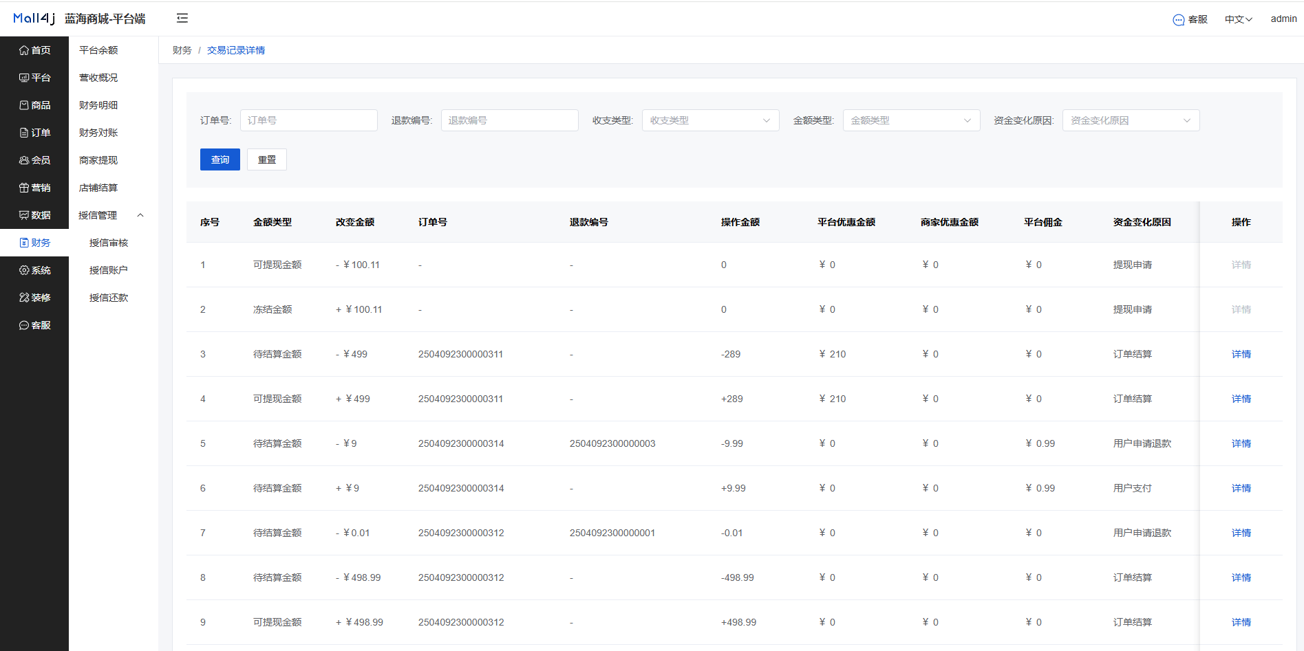Open 详情 for row 6
The width and height of the screenshot is (1304, 651).
(x=1241, y=488)
